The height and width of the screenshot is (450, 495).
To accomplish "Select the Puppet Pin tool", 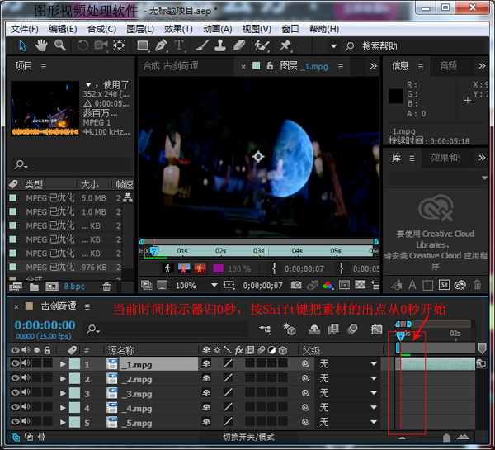I will (x=285, y=45).
